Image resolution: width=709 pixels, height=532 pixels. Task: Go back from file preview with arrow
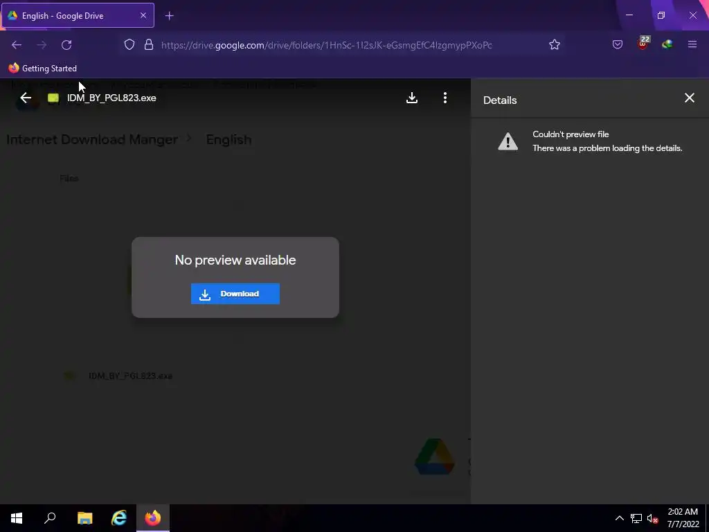click(x=26, y=98)
